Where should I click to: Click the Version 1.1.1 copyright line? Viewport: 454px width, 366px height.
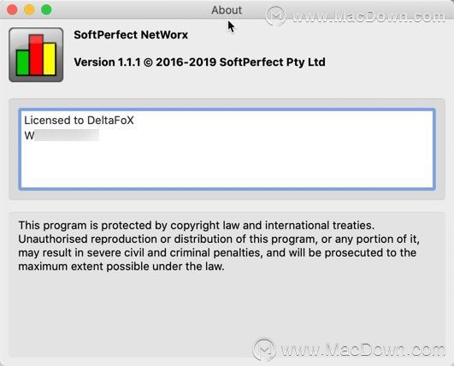tap(199, 62)
